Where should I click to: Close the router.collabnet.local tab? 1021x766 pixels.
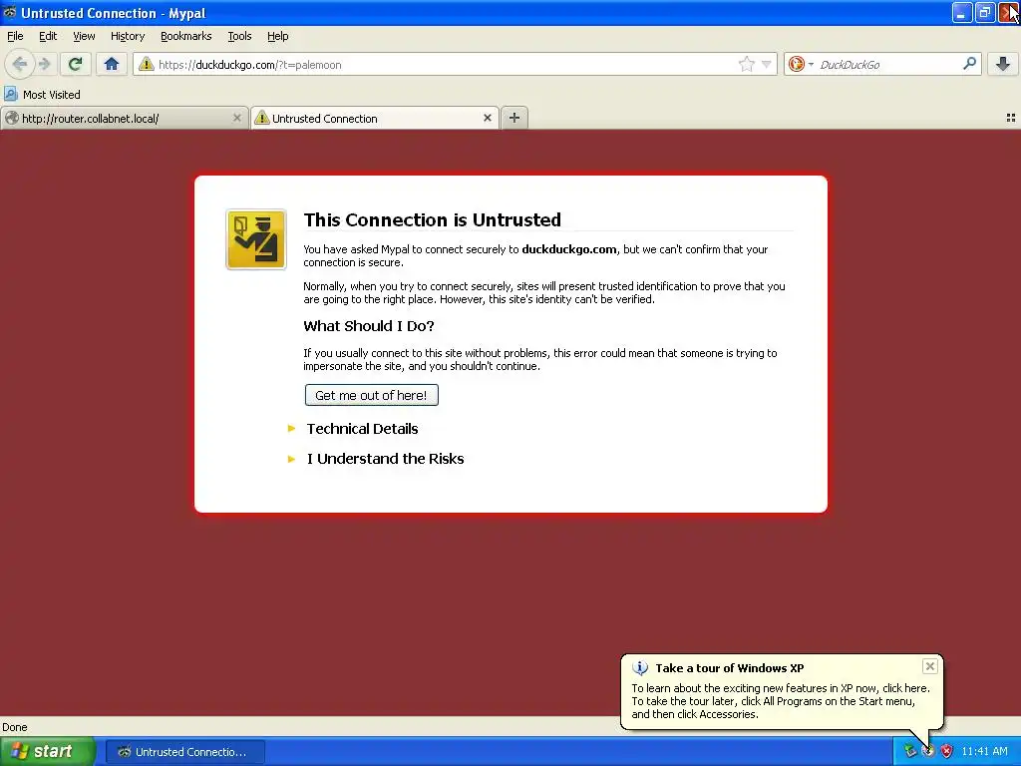[x=237, y=118]
